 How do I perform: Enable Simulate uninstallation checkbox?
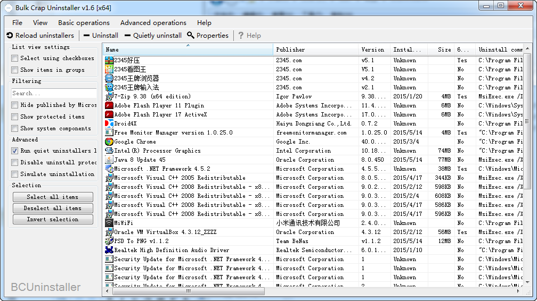click(15, 174)
